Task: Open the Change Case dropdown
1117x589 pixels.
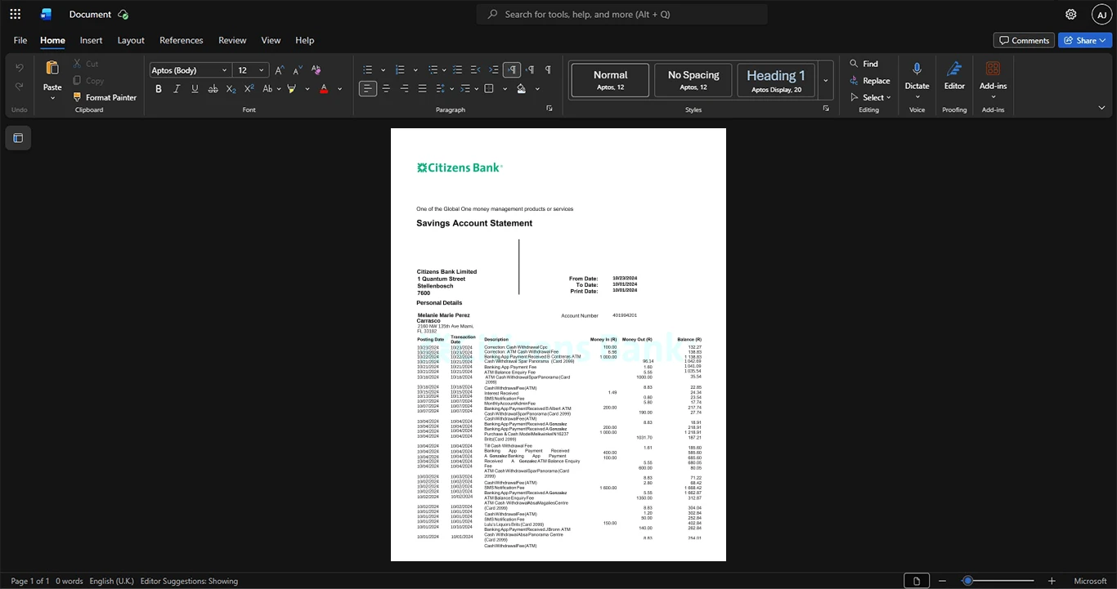Action: [x=271, y=88]
